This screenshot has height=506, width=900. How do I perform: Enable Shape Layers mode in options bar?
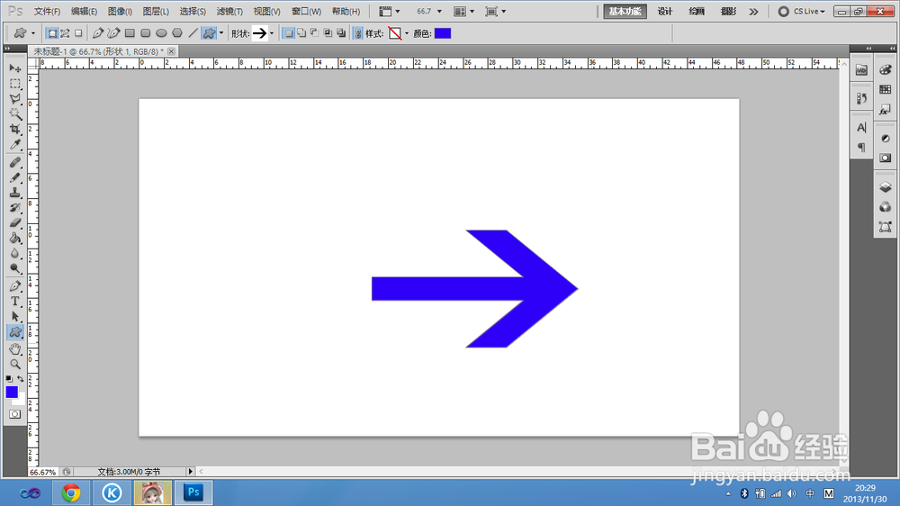52,33
